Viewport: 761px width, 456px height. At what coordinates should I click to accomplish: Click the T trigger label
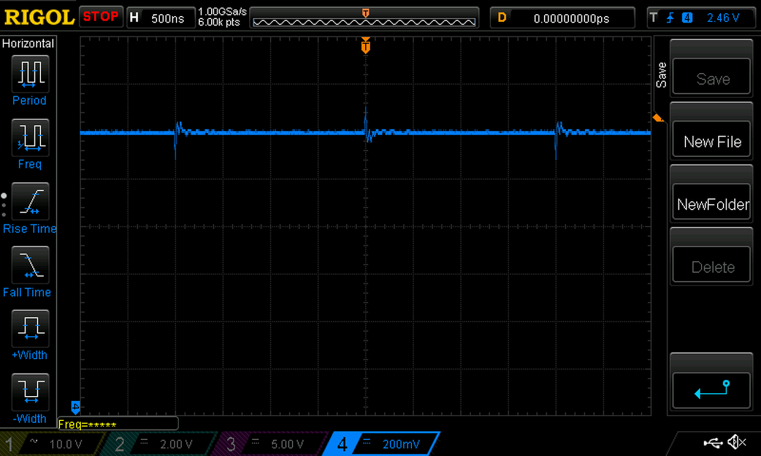654,18
